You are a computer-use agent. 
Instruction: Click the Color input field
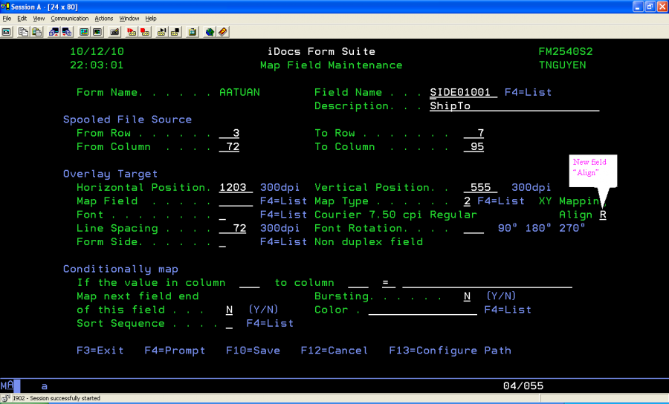(x=422, y=310)
